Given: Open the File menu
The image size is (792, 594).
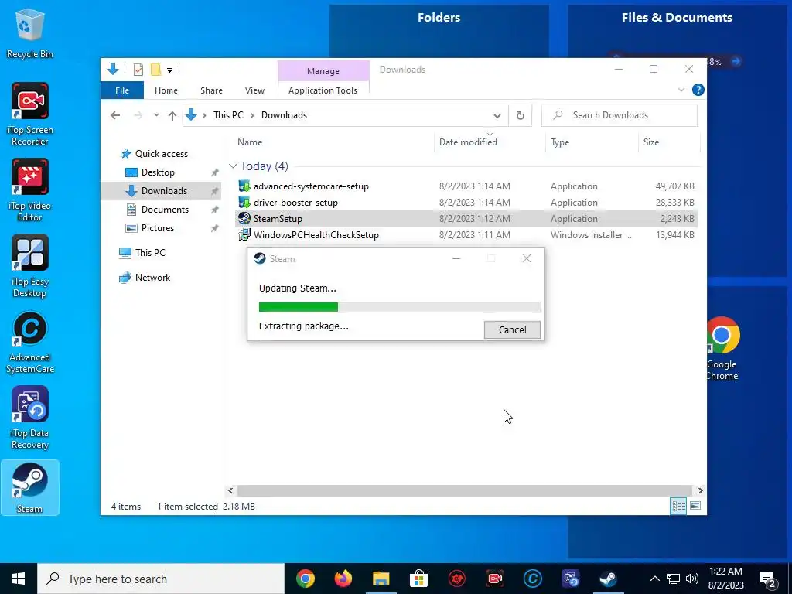Looking at the screenshot, I should [122, 90].
